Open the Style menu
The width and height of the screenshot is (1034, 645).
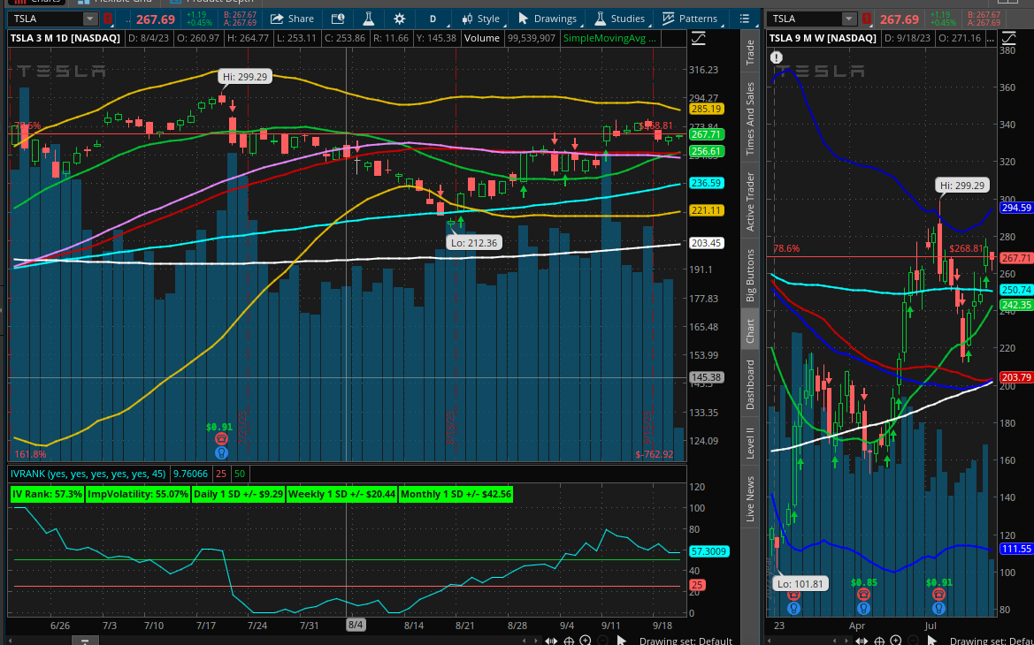(480, 19)
